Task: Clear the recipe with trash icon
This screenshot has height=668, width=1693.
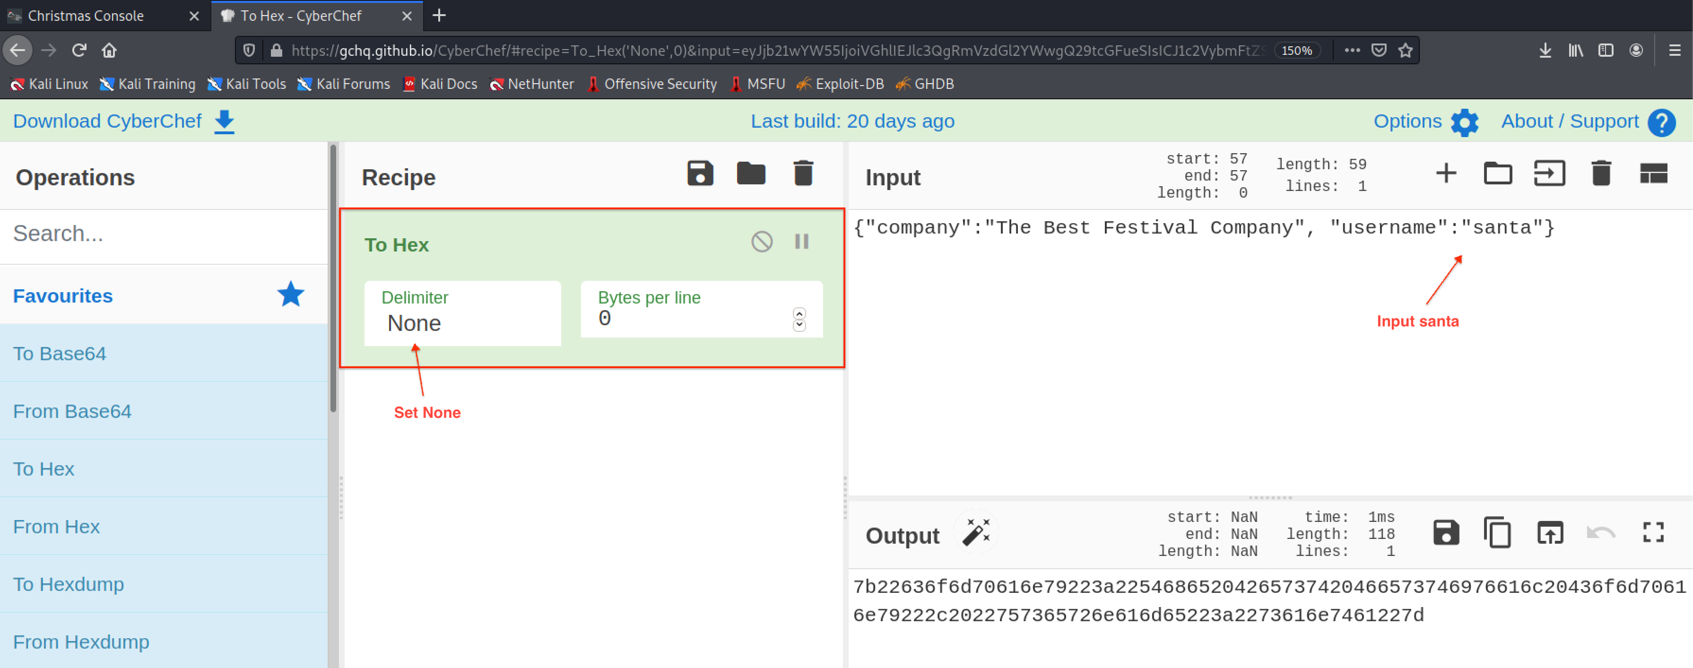Action: (803, 174)
